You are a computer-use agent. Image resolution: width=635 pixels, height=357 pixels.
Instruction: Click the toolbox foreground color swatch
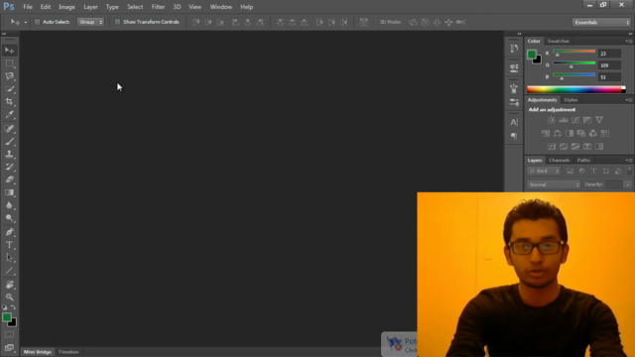tap(6, 317)
